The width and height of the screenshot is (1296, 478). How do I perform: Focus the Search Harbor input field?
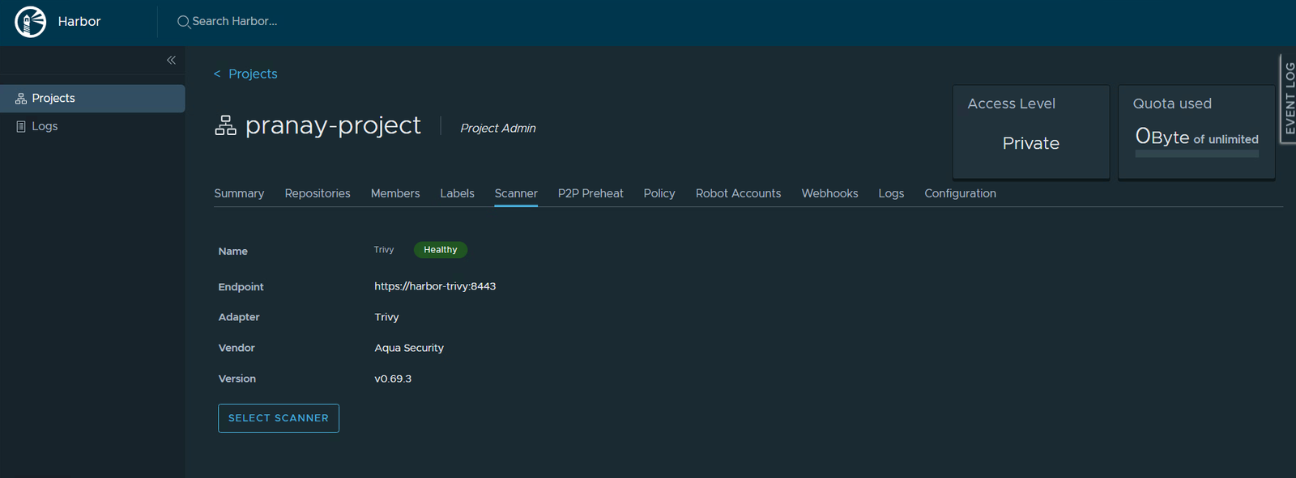pos(235,22)
